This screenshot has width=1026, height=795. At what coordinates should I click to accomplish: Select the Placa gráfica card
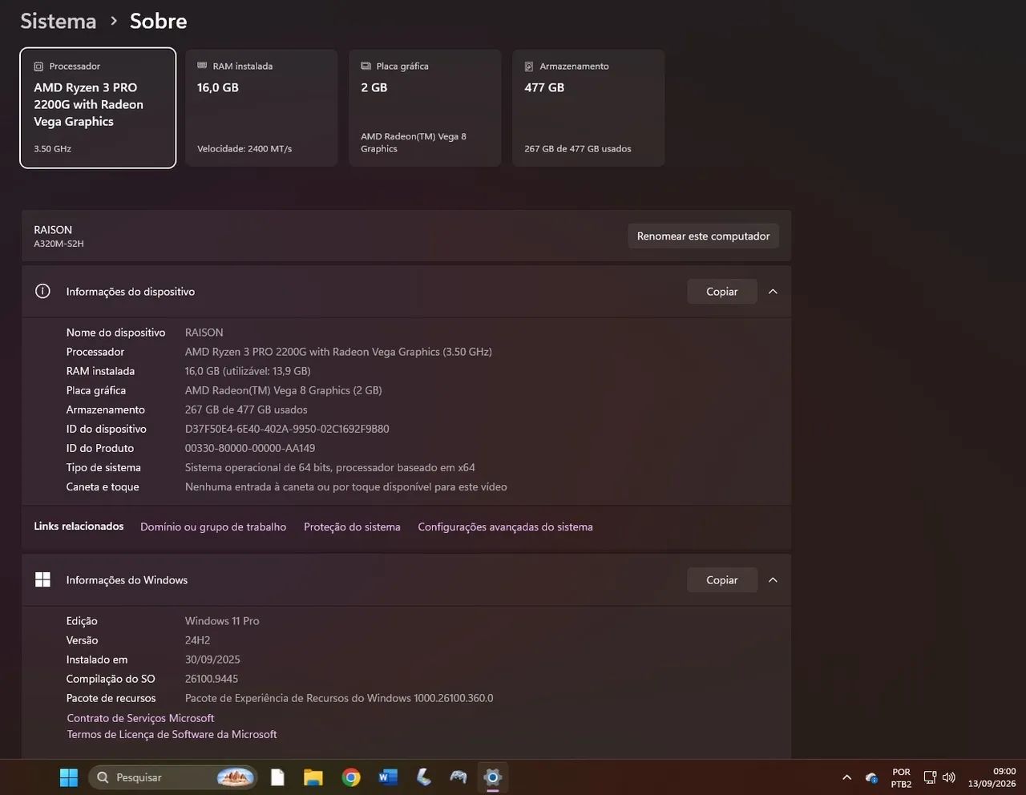pos(425,108)
